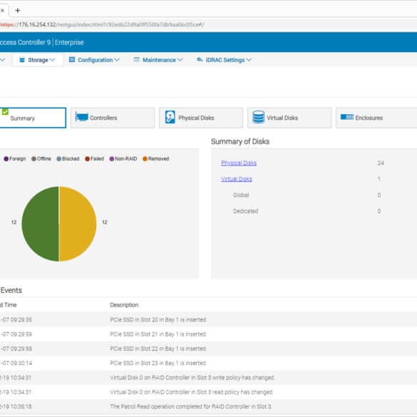Image resolution: width=417 pixels, height=417 pixels.
Task: Click the Storage menu icon
Action: pyautogui.click(x=22, y=60)
